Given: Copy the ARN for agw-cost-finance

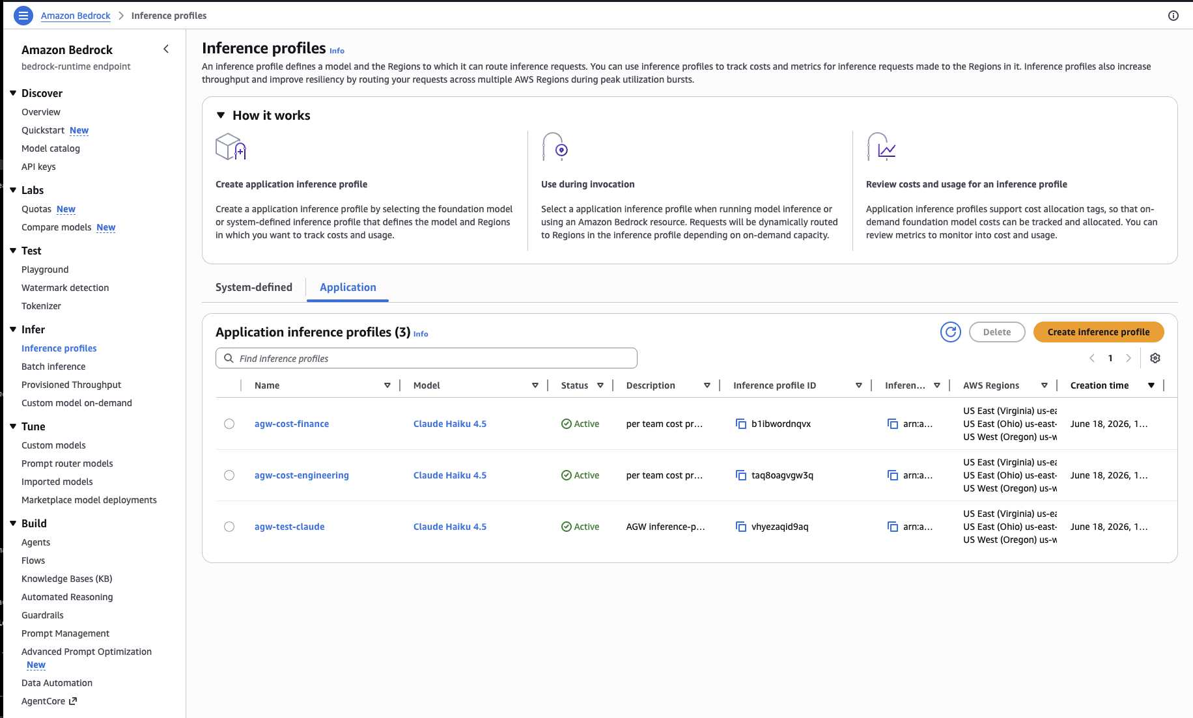Looking at the screenshot, I should [893, 424].
